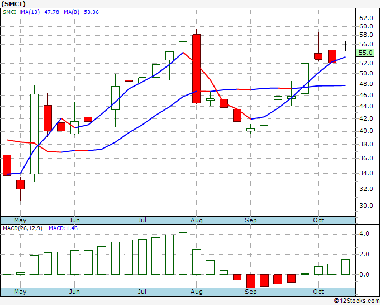Click the 0.0 MACD axis label
The image size is (380, 305).
(x=364, y=274)
